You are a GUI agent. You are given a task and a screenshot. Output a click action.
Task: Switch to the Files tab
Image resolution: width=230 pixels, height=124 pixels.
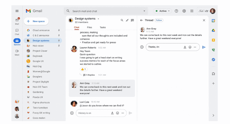[x=90, y=27]
